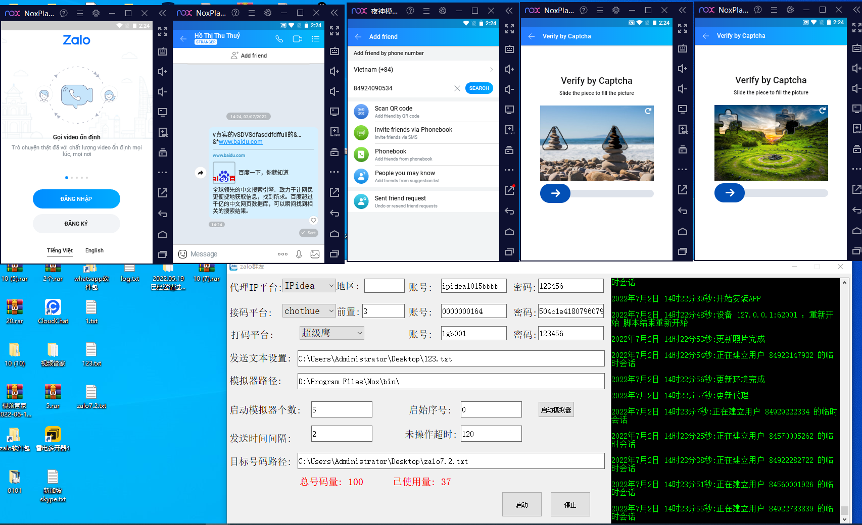Go back from first Verify by Captcha screen
This screenshot has width=862, height=525.
tap(532, 36)
